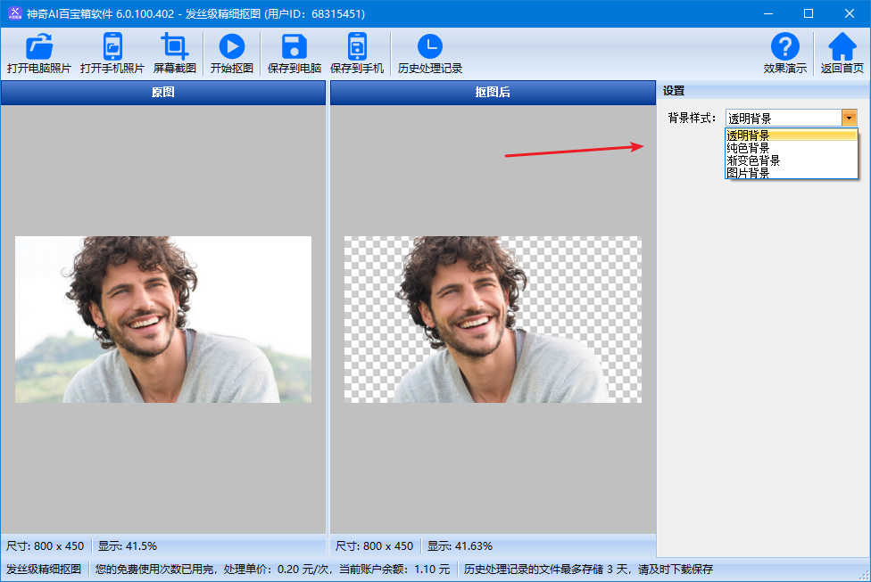Open the processing history clock icon
871x582 pixels.
point(429,46)
